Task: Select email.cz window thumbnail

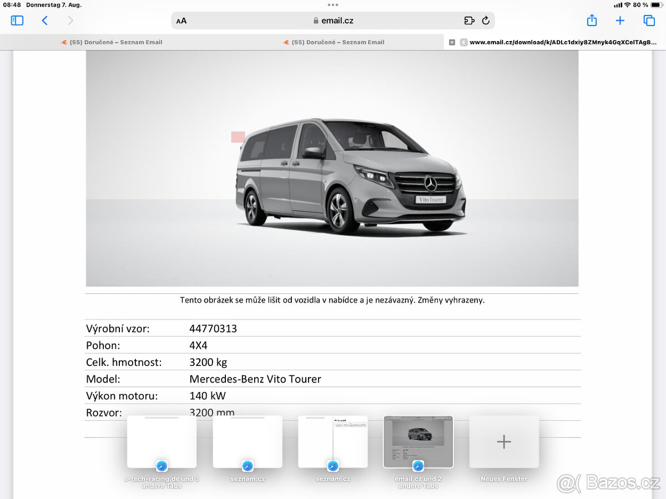Action: pyautogui.click(x=418, y=441)
